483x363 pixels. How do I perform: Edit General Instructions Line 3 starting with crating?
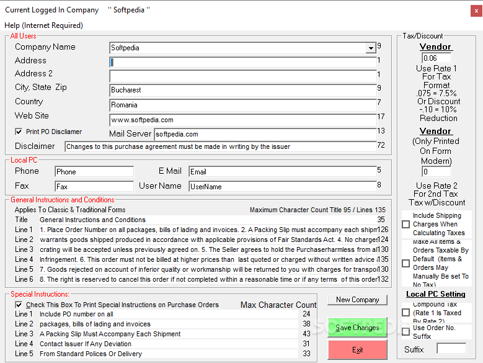tap(208, 249)
